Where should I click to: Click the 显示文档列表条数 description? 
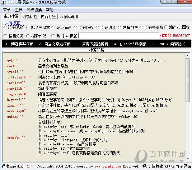pyautogui.click(x=53, y=66)
